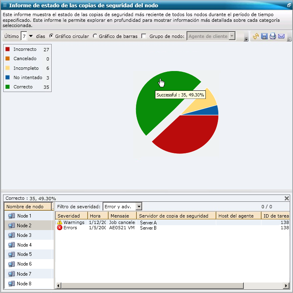Sort by Nombre de nodo column
293x293 pixels.
28,207
